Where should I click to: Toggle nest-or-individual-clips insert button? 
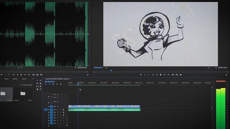click(46, 84)
